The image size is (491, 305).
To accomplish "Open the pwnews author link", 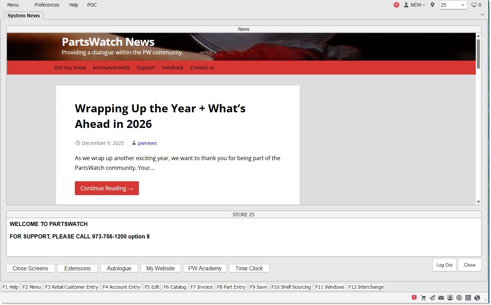I will pos(147,143).
